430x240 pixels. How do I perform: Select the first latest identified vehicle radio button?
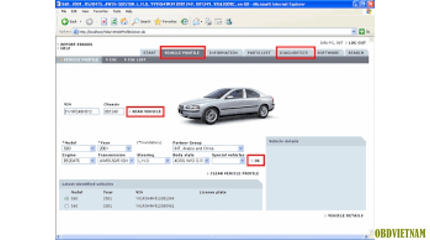[x=66, y=199]
